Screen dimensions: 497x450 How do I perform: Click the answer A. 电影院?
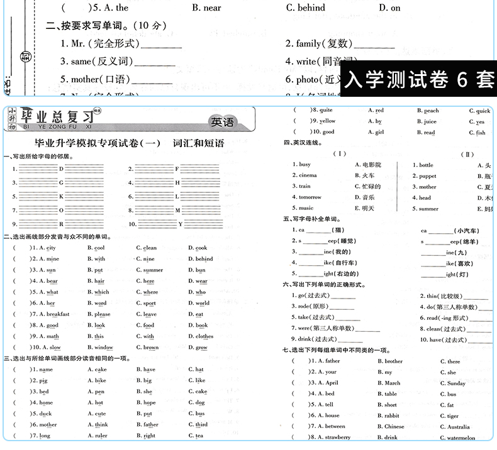tap(368, 165)
